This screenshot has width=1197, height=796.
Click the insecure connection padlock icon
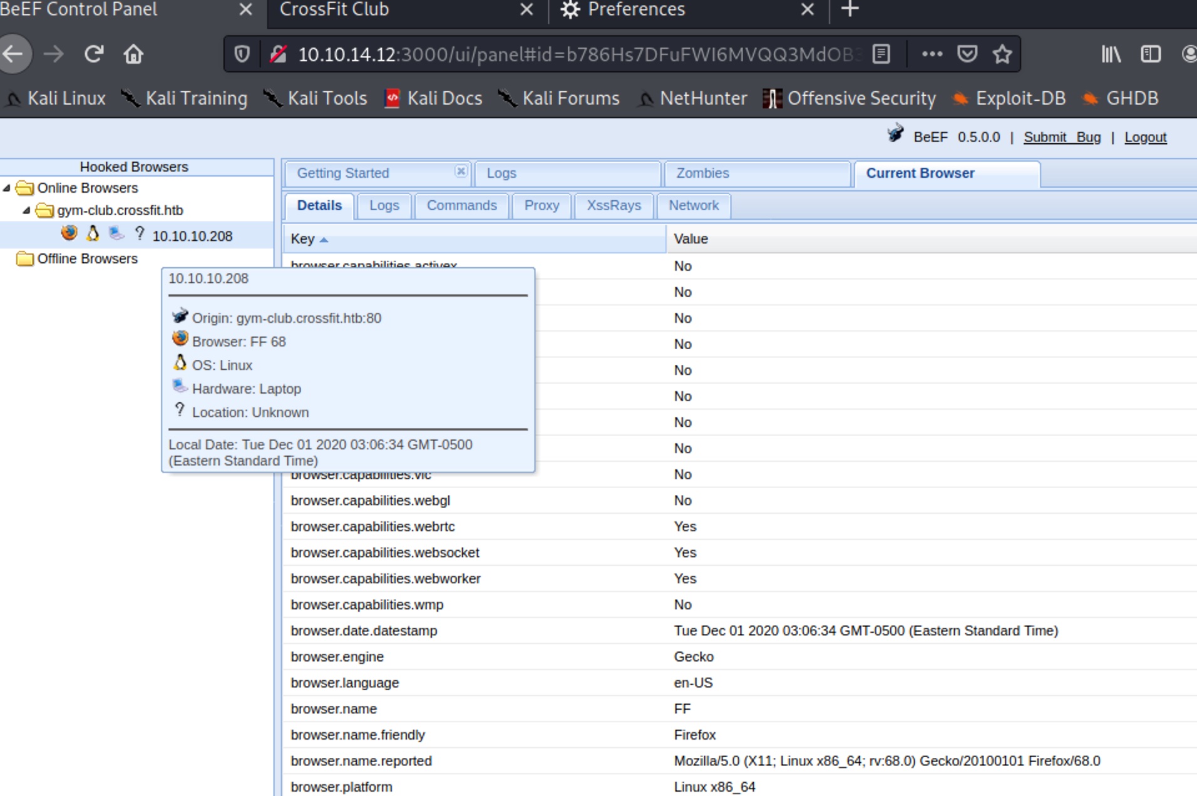point(278,54)
